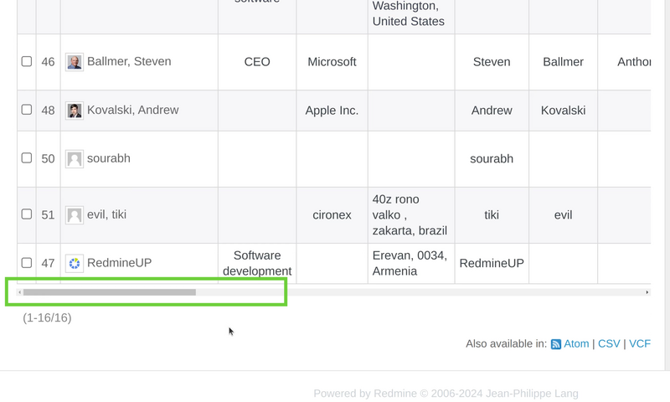
Task: Click the RedmineUP logo avatar
Action: pyautogui.click(x=75, y=263)
